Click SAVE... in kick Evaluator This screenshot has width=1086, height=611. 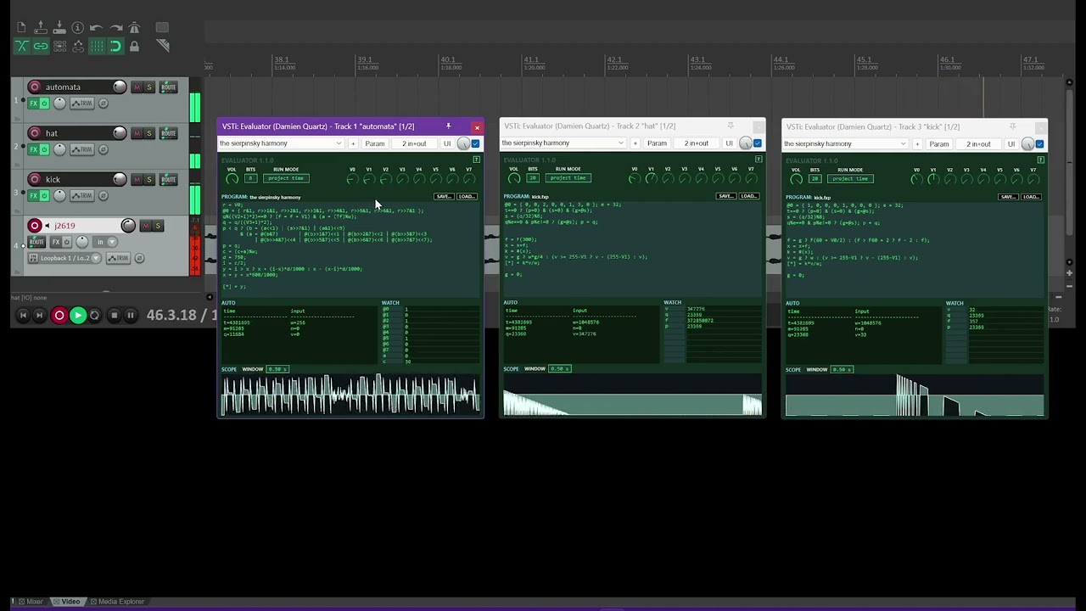(1008, 196)
